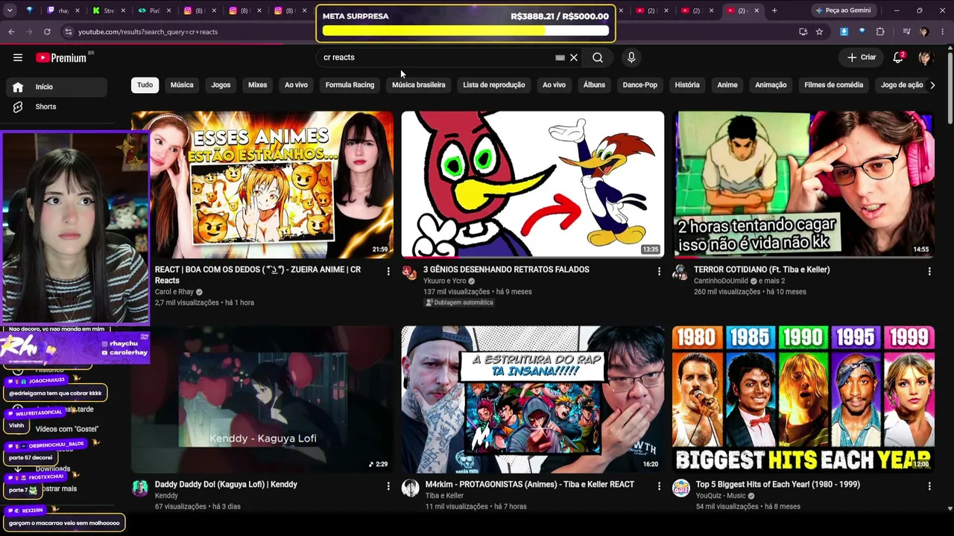This screenshot has width=954, height=536.
Task: Open the YouTube guide hamburger menu
Action: click(x=18, y=57)
